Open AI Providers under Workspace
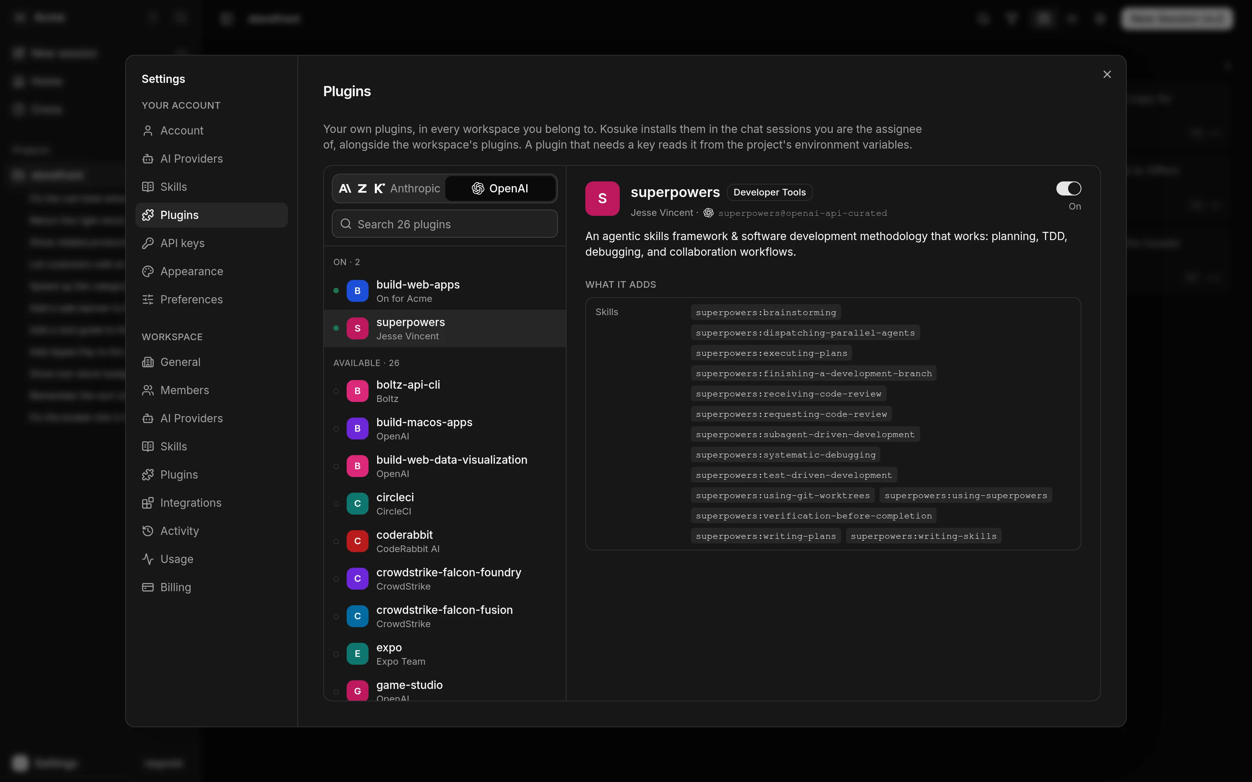Image resolution: width=1252 pixels, height=782 pixels. [211, 418]
